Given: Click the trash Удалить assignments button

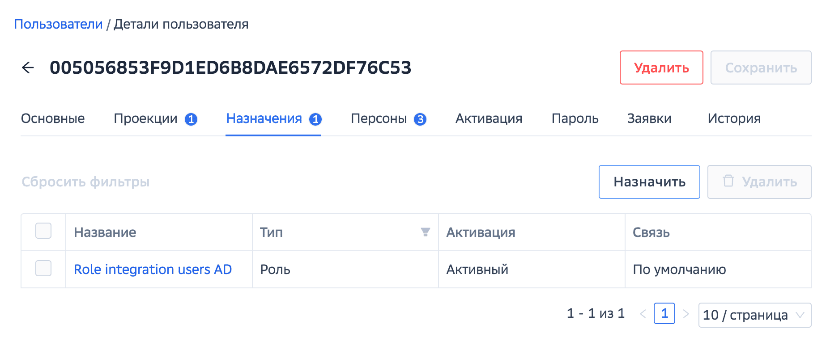Looking at the screenshot, I should [759, 182].
